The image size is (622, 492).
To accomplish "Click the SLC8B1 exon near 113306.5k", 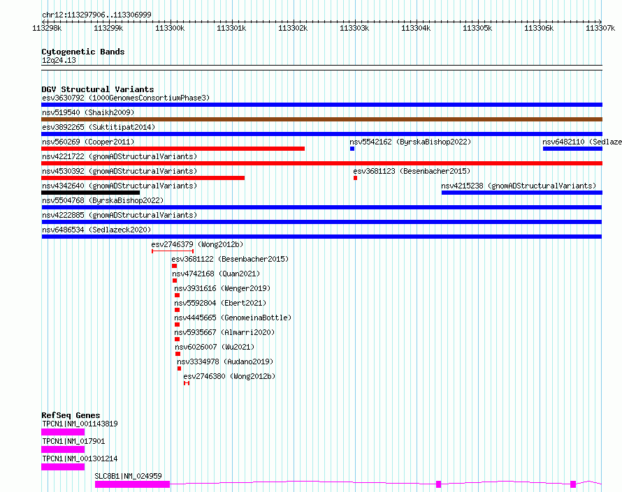I will click(573, 484).
